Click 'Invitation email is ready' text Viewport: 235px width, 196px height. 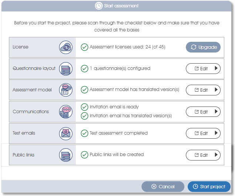pyautogui.click(x=114, y=107)
